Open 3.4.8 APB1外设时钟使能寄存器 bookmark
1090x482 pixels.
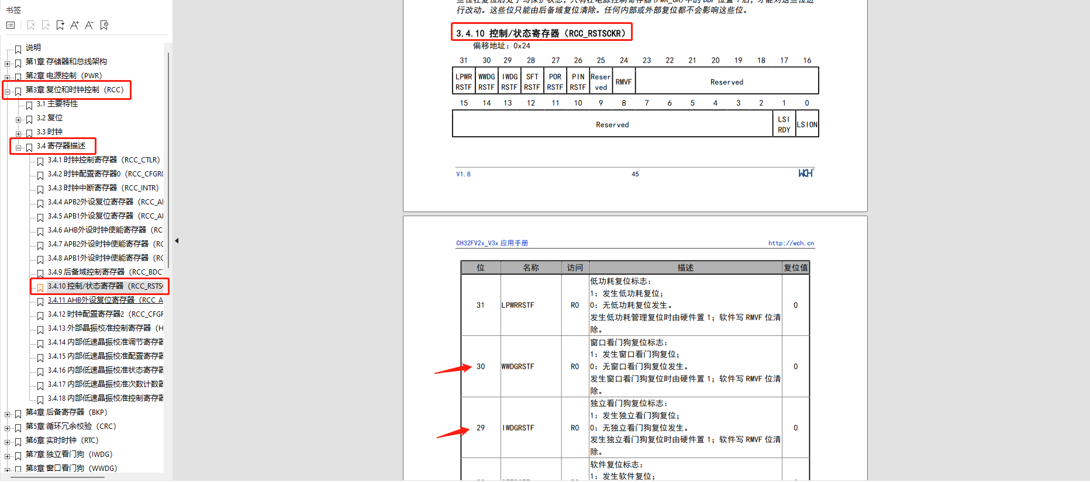(x=105, y=258)
